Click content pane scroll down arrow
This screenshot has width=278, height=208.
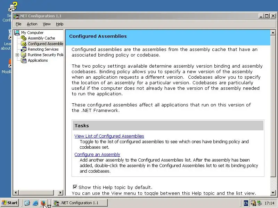coord(273,192)
